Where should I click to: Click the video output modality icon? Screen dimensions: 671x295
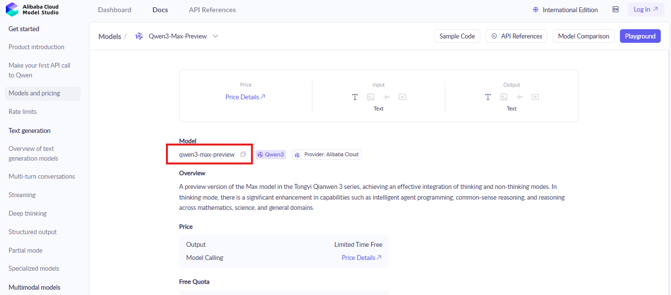(x=535, y=97)
